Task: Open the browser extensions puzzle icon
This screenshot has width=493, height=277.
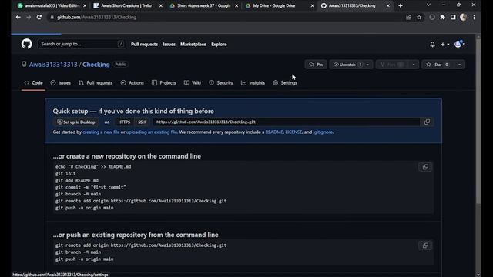Action: tap(442, 17)
